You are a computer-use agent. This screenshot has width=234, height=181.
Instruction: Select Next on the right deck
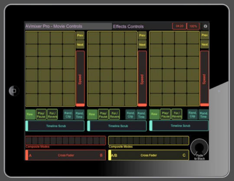point(205,45)
